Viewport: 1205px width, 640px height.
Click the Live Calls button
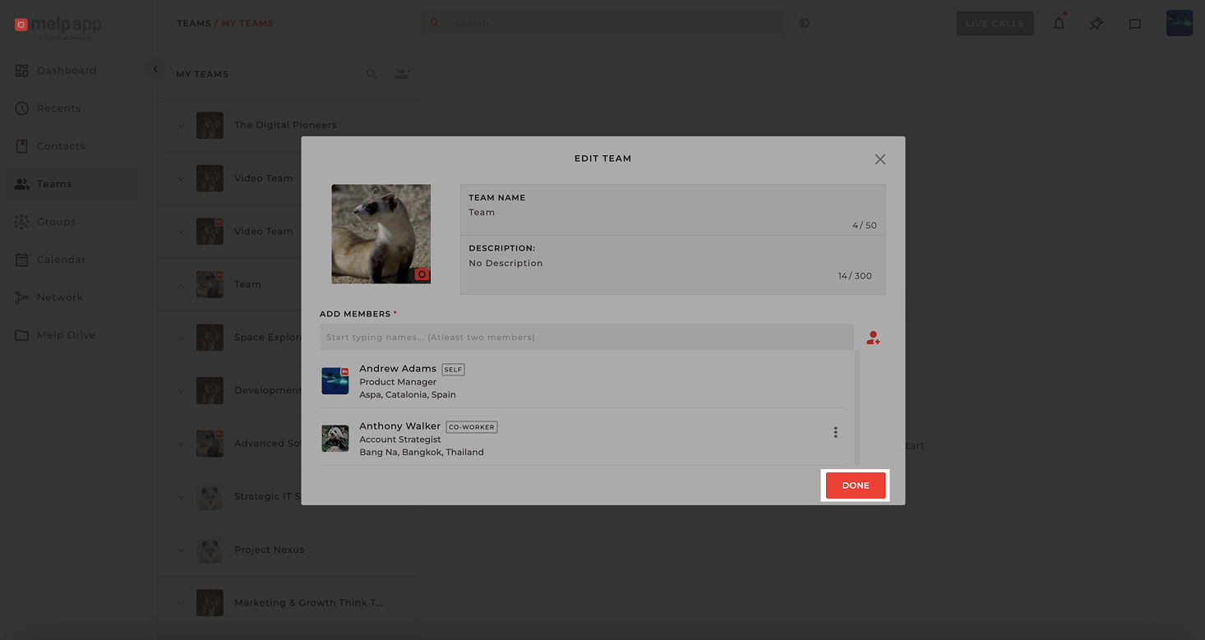pyautogui.click(x=994, y=24)
